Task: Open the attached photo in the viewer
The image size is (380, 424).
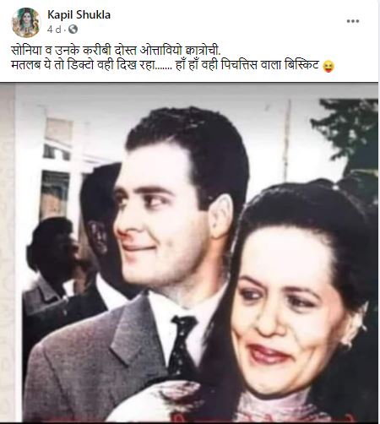Action: pos(189,253)
